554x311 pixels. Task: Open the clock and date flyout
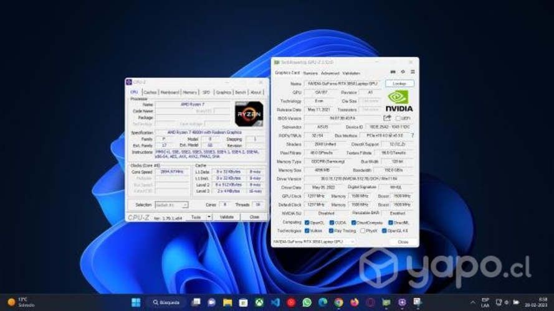click(x=536, y=302)
